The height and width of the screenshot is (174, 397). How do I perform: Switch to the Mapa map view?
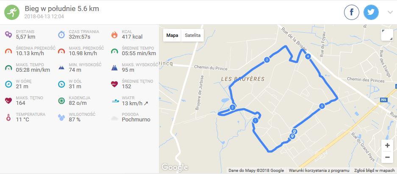(172, 36)
